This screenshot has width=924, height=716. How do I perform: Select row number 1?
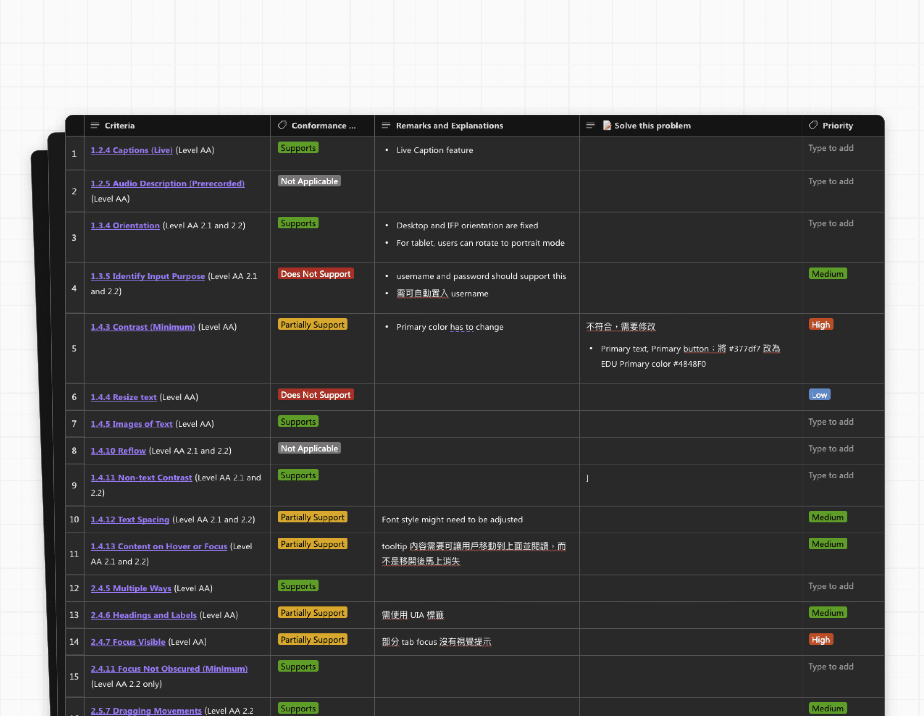point(75,153)
